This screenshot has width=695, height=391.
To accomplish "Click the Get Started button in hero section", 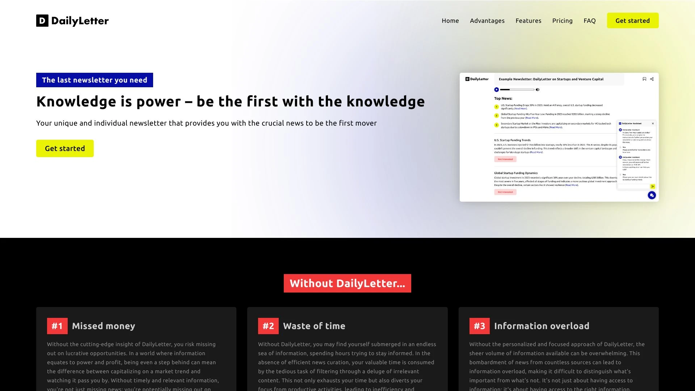I will click(x=65, y=148).
